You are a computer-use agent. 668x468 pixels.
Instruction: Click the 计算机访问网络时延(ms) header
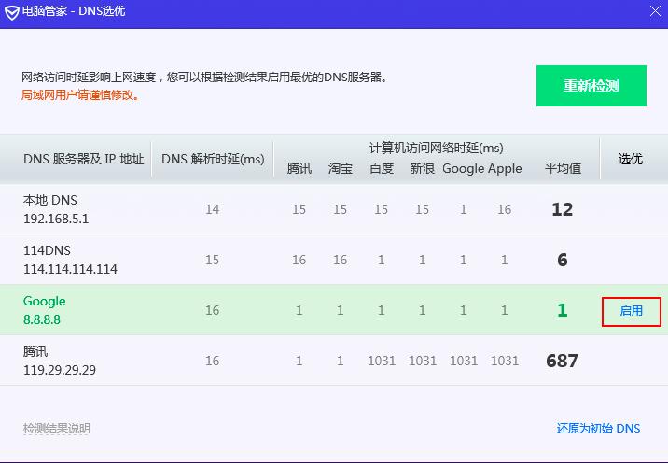pyautogui.click(x=437, y=148)
